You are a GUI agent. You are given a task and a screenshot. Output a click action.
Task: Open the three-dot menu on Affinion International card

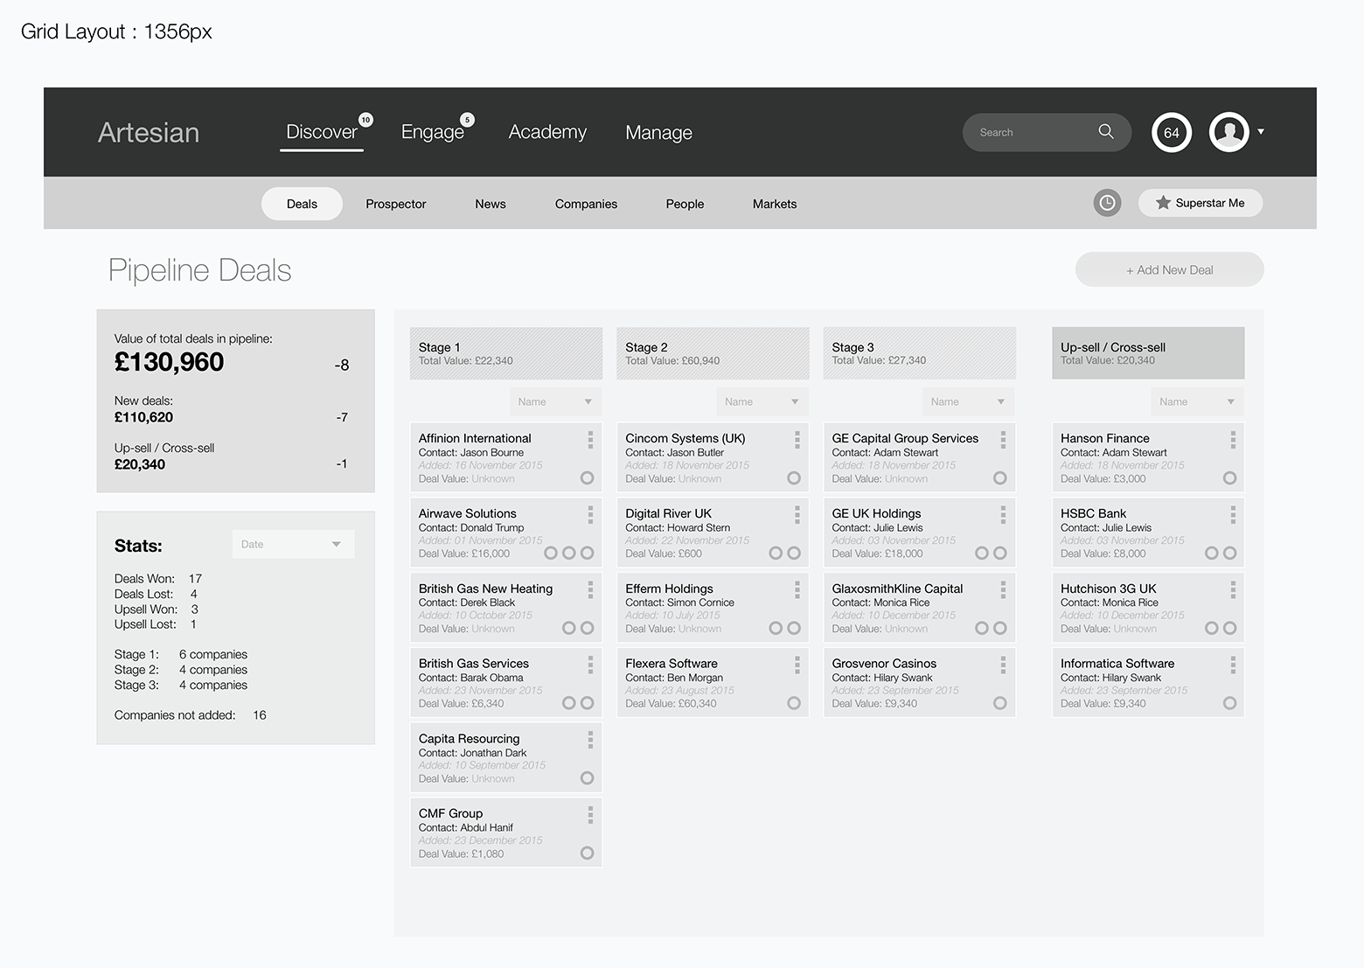[590, 439]
